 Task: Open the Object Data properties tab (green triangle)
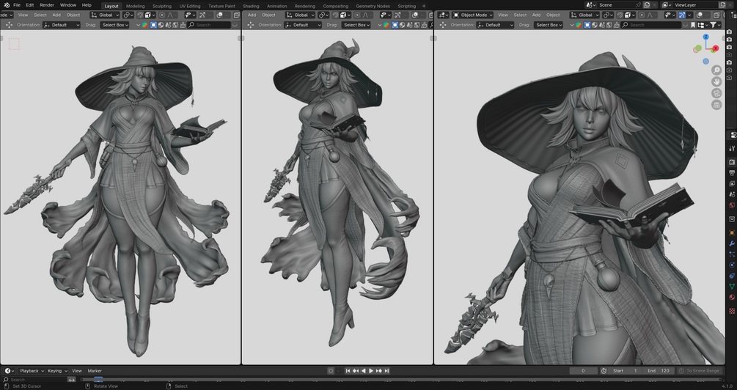pos(732,286)
